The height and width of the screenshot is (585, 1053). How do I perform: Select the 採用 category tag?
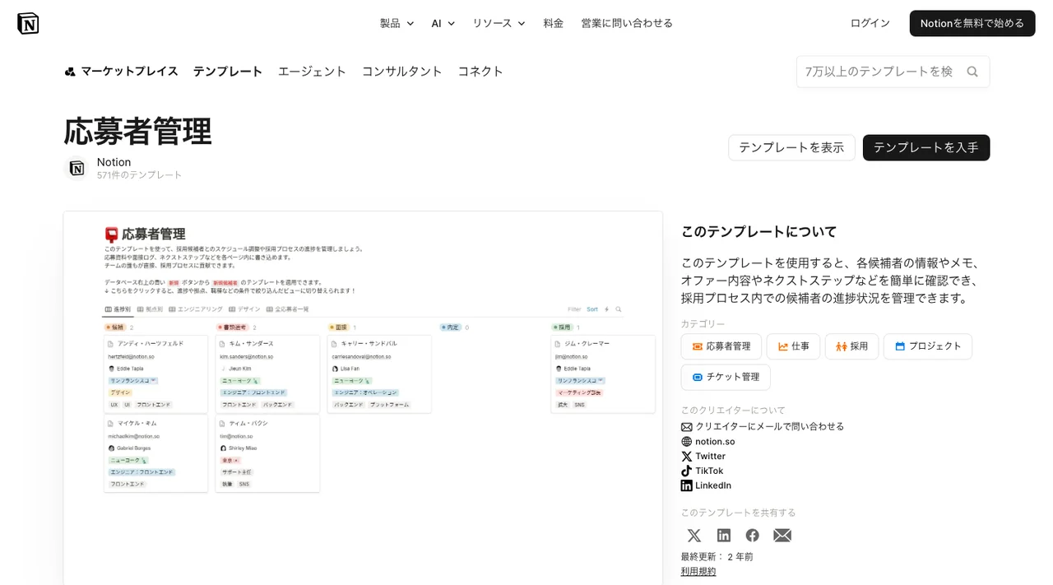click(x=851, y=346)
